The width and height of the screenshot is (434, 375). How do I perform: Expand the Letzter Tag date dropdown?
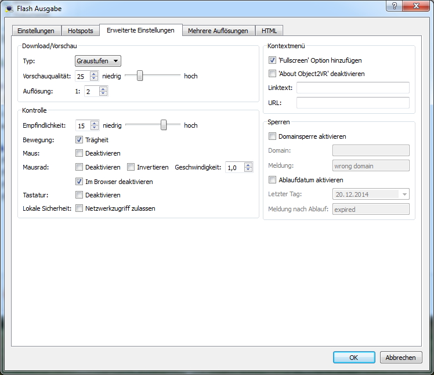pos(404,194)
